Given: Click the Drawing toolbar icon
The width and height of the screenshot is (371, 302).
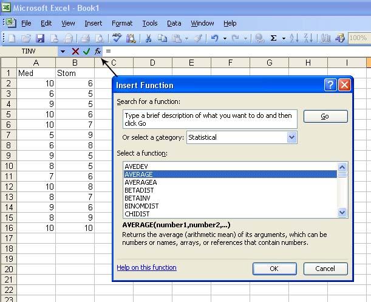Looking at the screenshot, I should [340, 38].
